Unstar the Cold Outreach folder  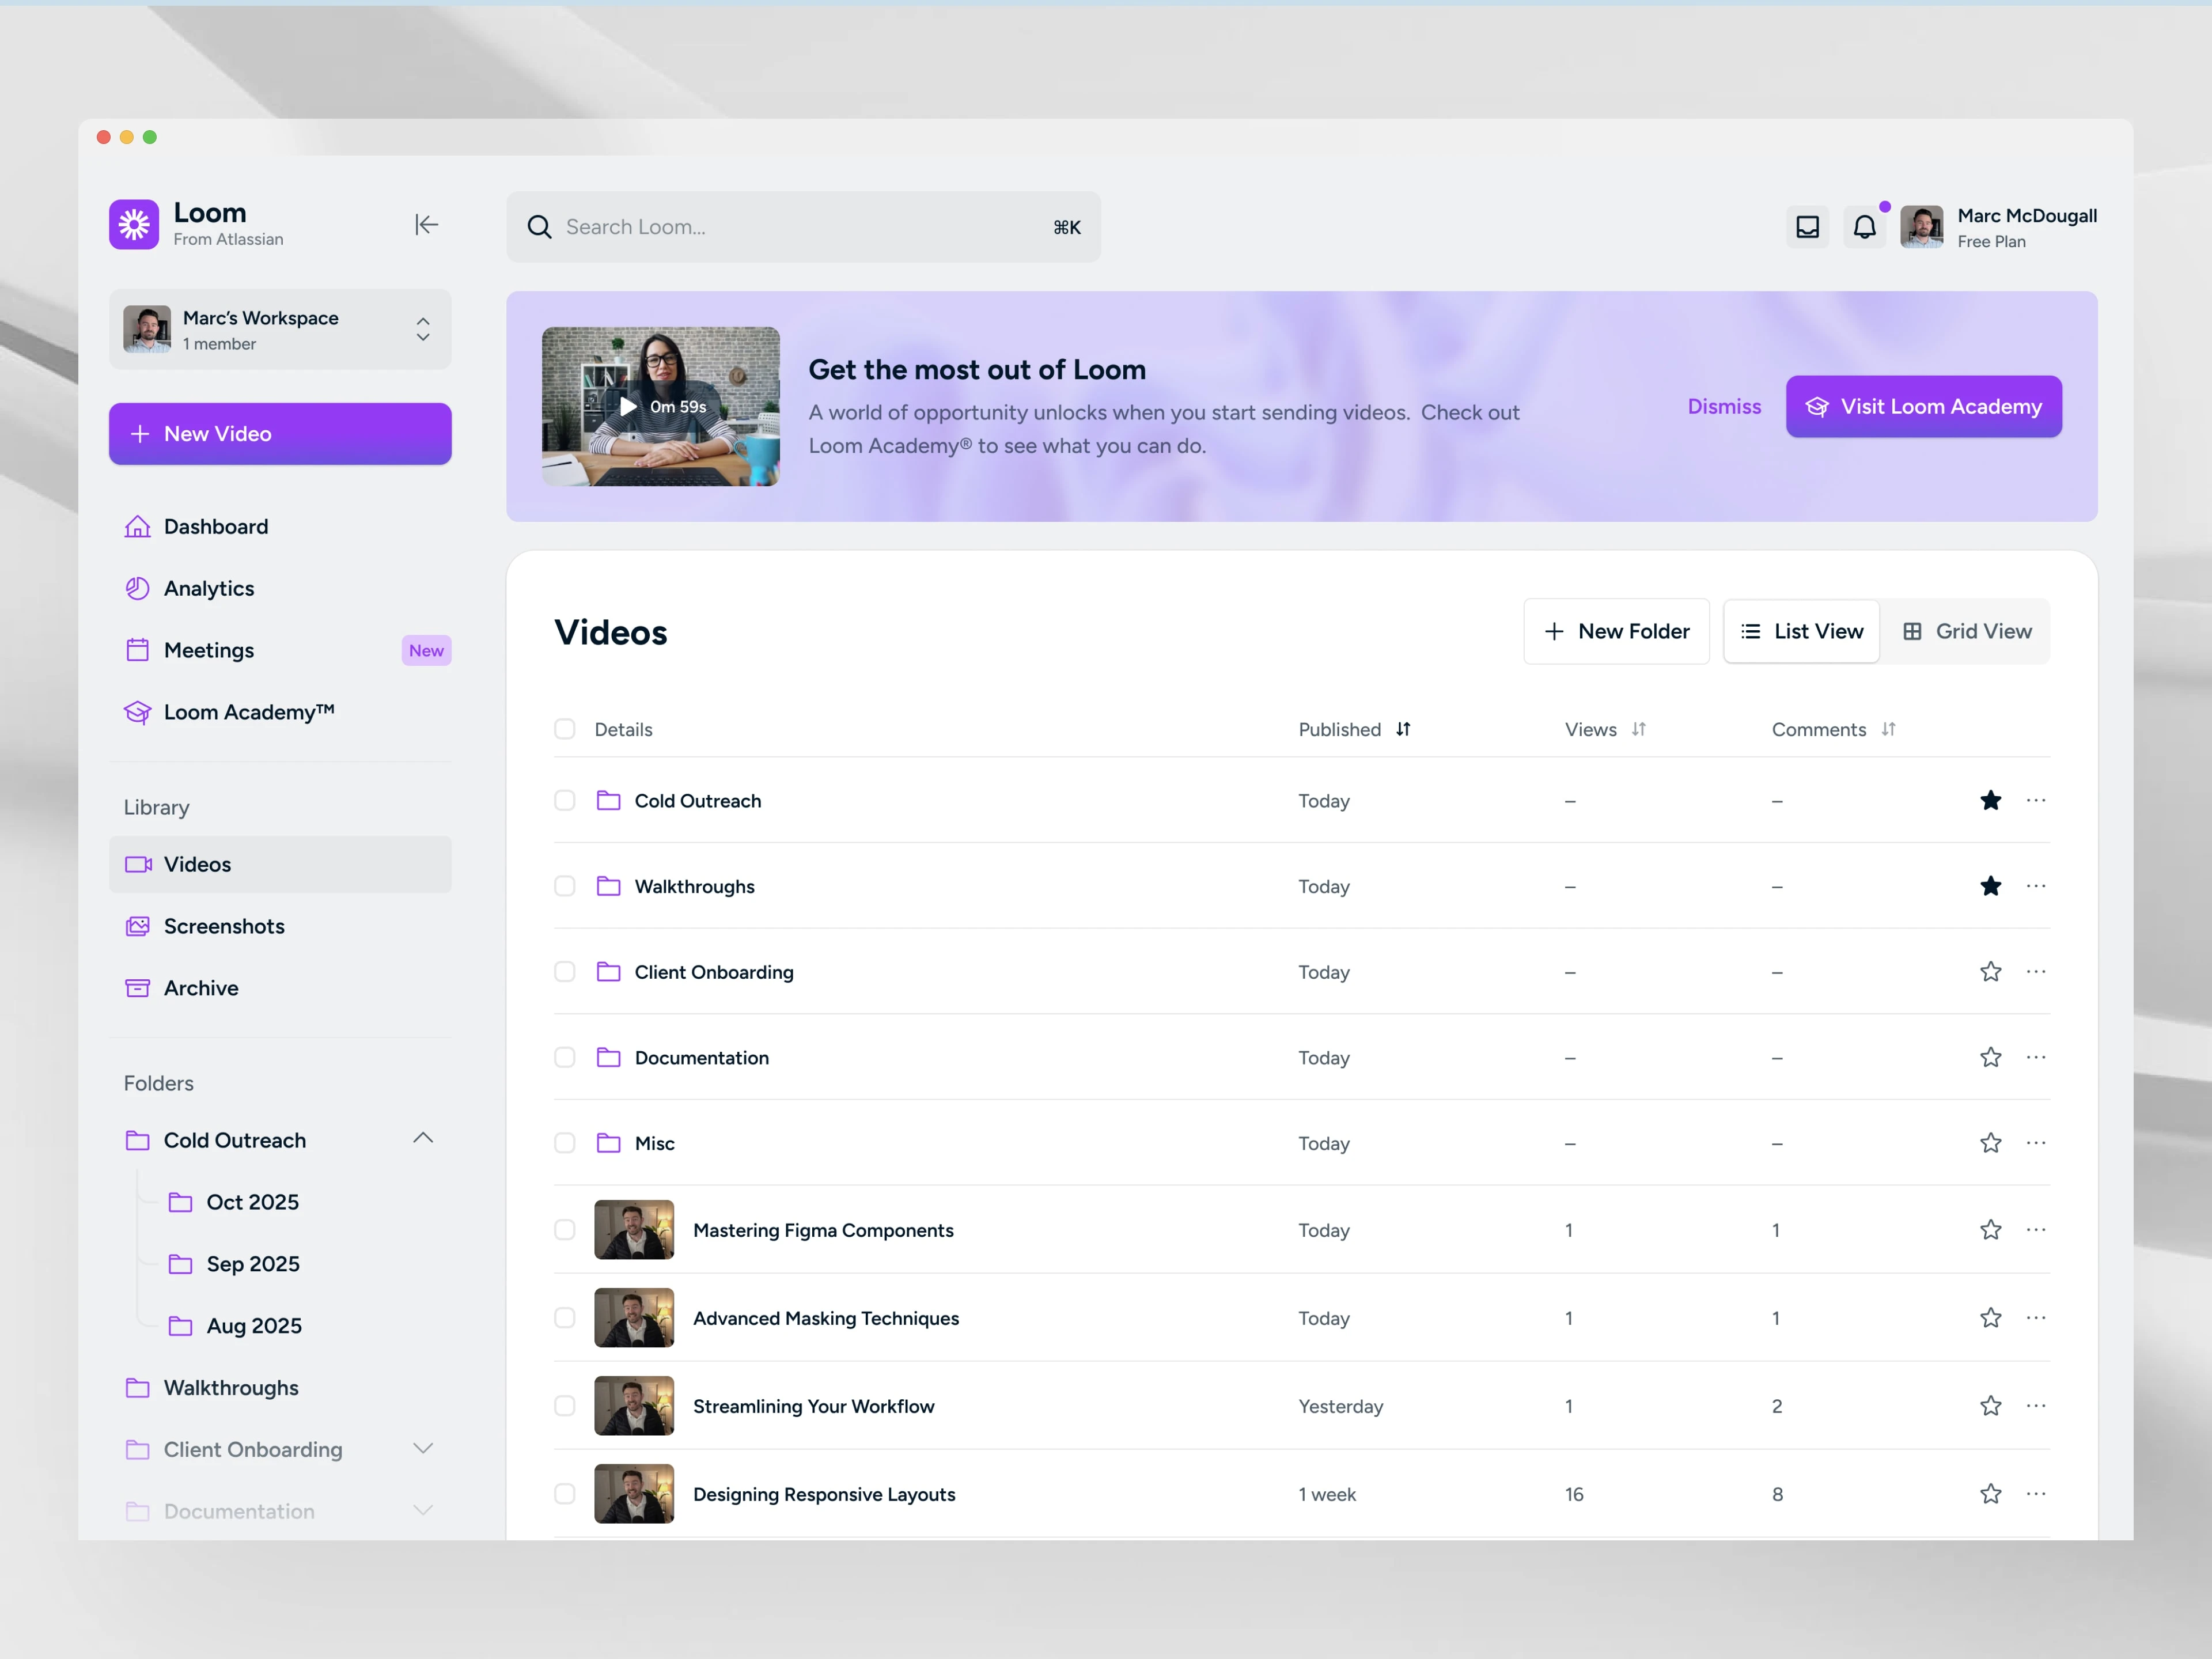(x=1990, y=800)
